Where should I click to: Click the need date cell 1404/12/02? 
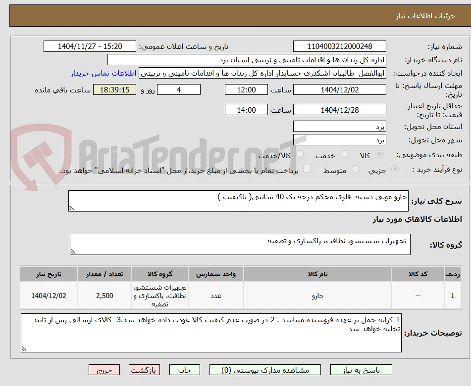49,296
